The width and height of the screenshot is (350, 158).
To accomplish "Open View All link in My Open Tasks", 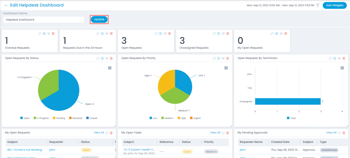I will (x=215, y=133).
